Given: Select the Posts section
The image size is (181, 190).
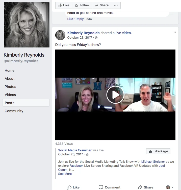Looking at the screenshot, I should point(26,103).
